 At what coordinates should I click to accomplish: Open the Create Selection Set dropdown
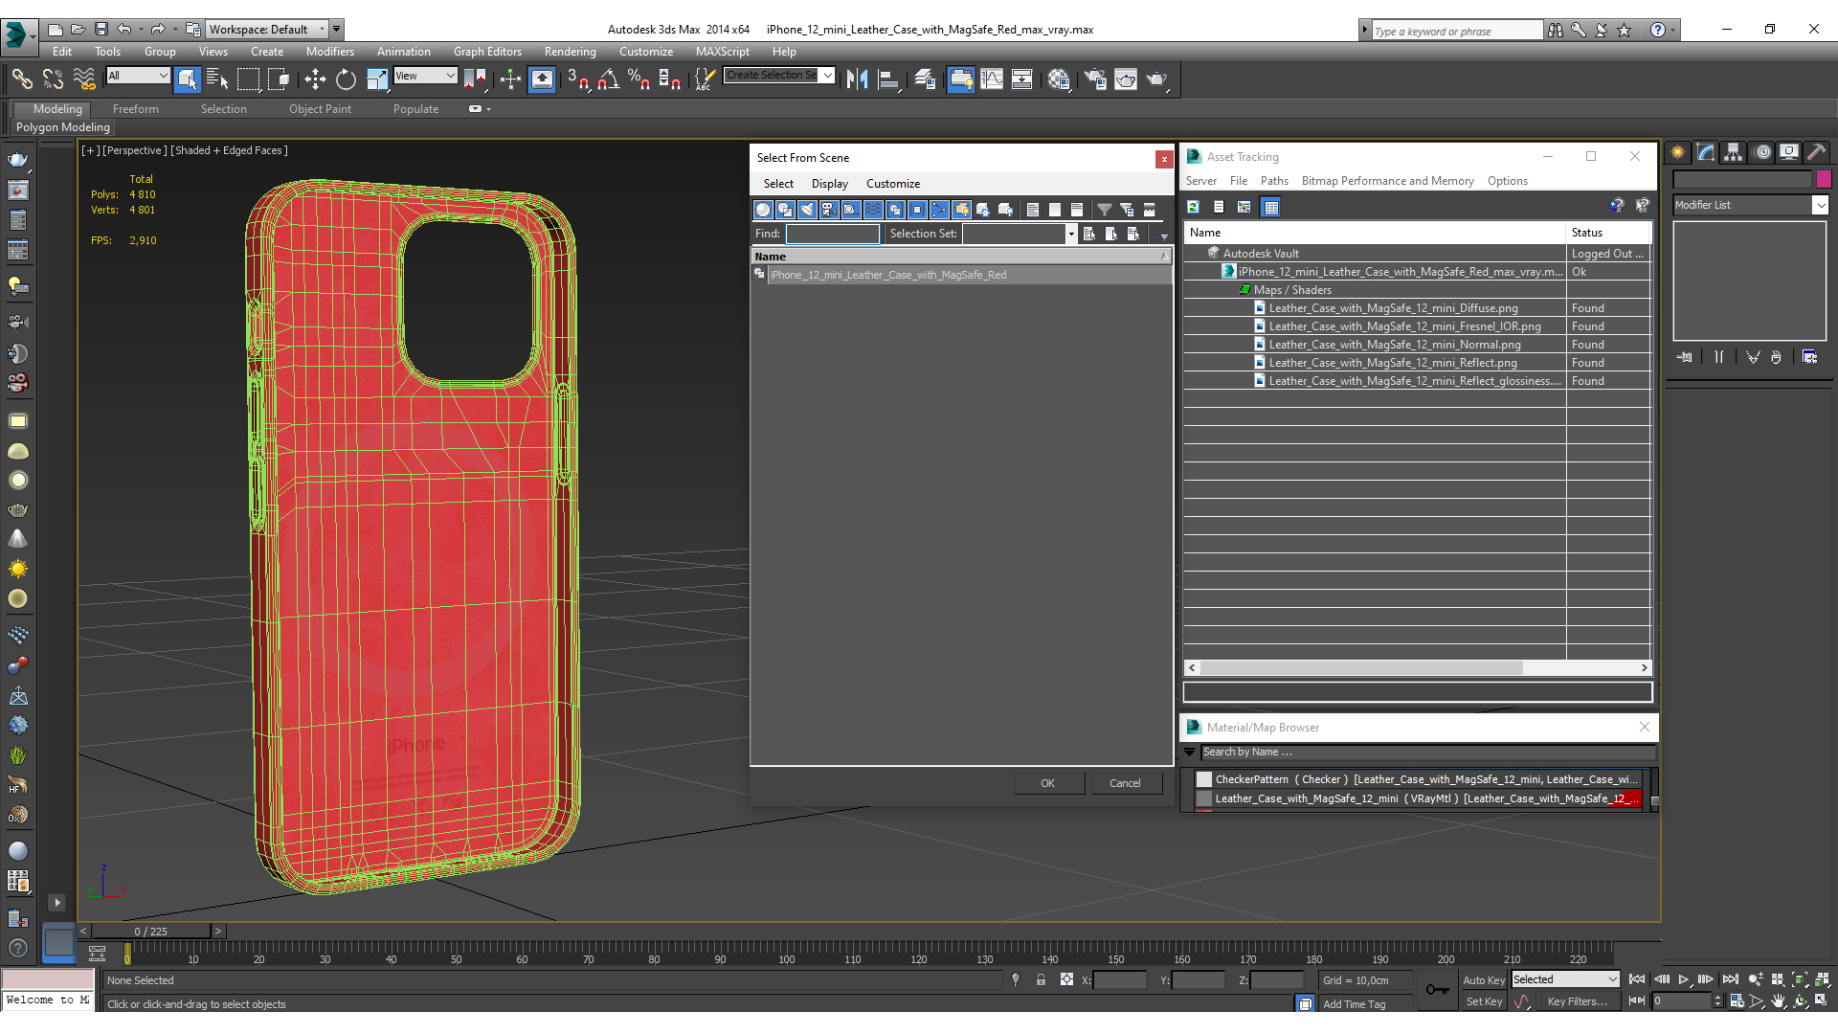pyautogui.click(x=827, y=76)
